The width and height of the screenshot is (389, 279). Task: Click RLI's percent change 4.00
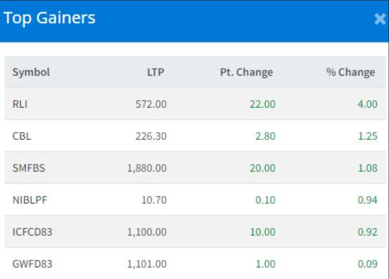pyautogui.click(x=367, y=104)
